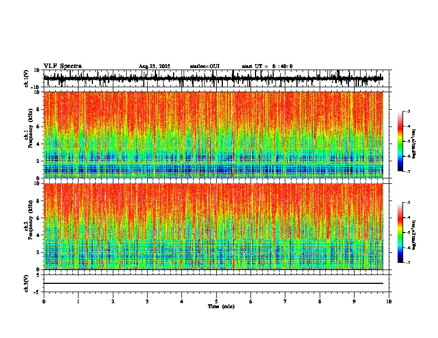Click inside the ch.1 spectrogram panel

coord(213,135)
